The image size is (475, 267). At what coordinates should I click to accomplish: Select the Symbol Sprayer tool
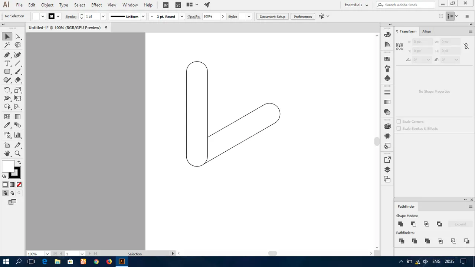coord(7,135)
